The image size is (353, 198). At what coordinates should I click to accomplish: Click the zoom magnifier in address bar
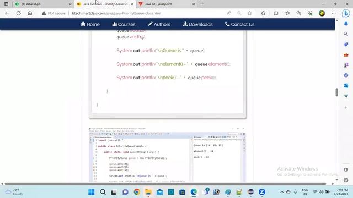point(239,13)
